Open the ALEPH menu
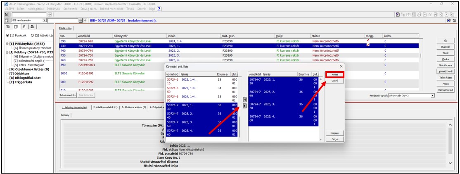Screen dimensions: 460x174 click(x=9, y=9)
